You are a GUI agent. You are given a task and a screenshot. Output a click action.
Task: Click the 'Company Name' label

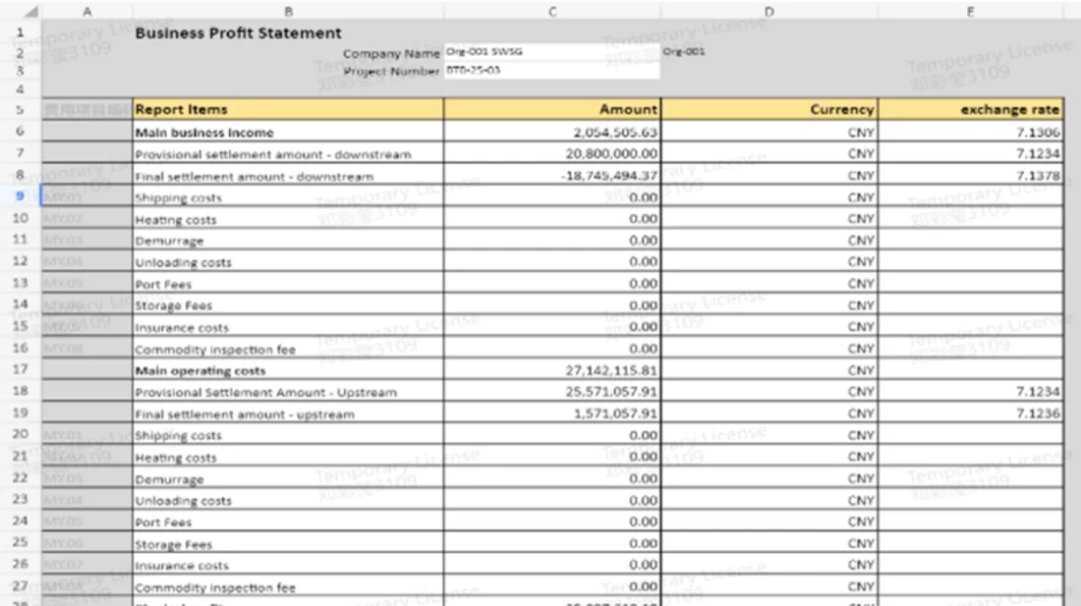391,53
